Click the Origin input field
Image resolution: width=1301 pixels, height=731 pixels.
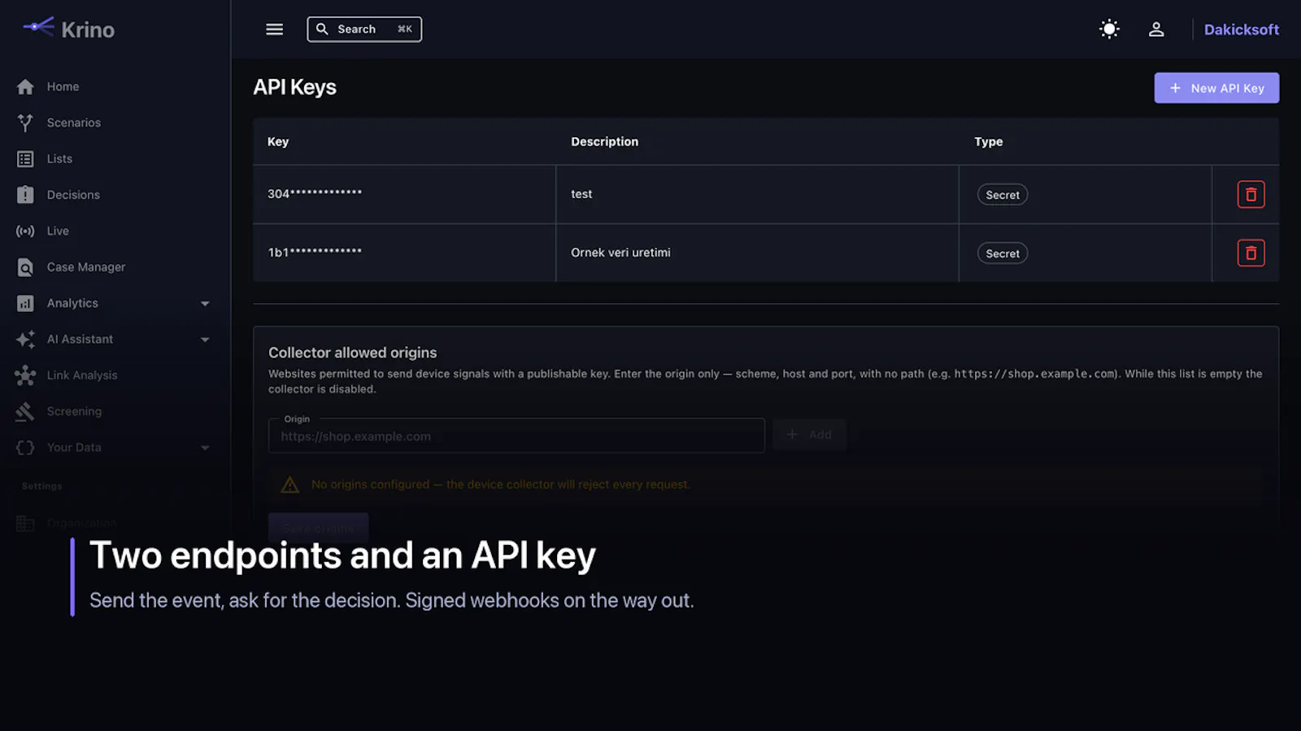click(x=516, y=436)
